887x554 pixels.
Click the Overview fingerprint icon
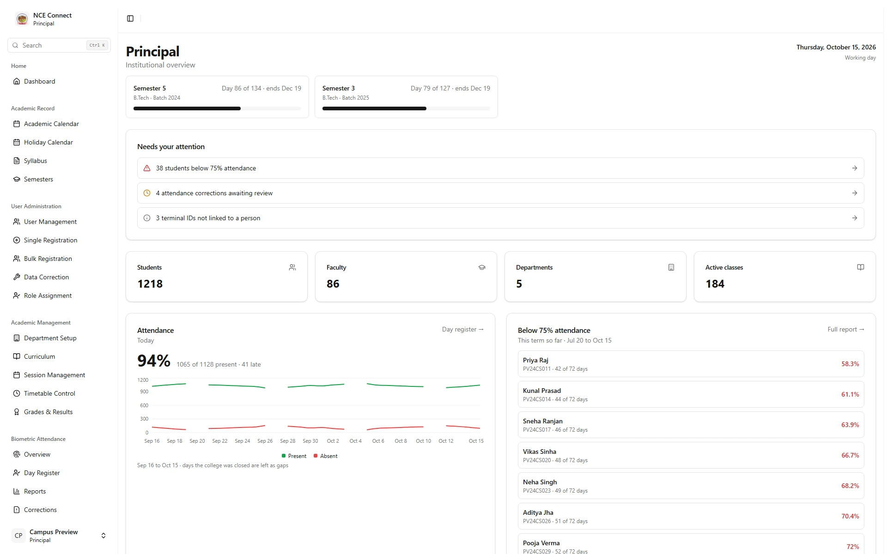pyautogui.click(x=17, y=454)
